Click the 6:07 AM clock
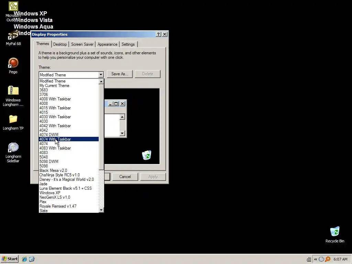Image resolution: width=352 pixels, height=264 pixels. pyautogui.click(x=340, y=259)
